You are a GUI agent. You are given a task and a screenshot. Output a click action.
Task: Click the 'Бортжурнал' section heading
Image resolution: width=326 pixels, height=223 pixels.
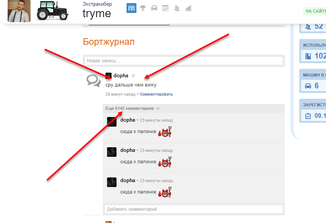click(109, 42)
